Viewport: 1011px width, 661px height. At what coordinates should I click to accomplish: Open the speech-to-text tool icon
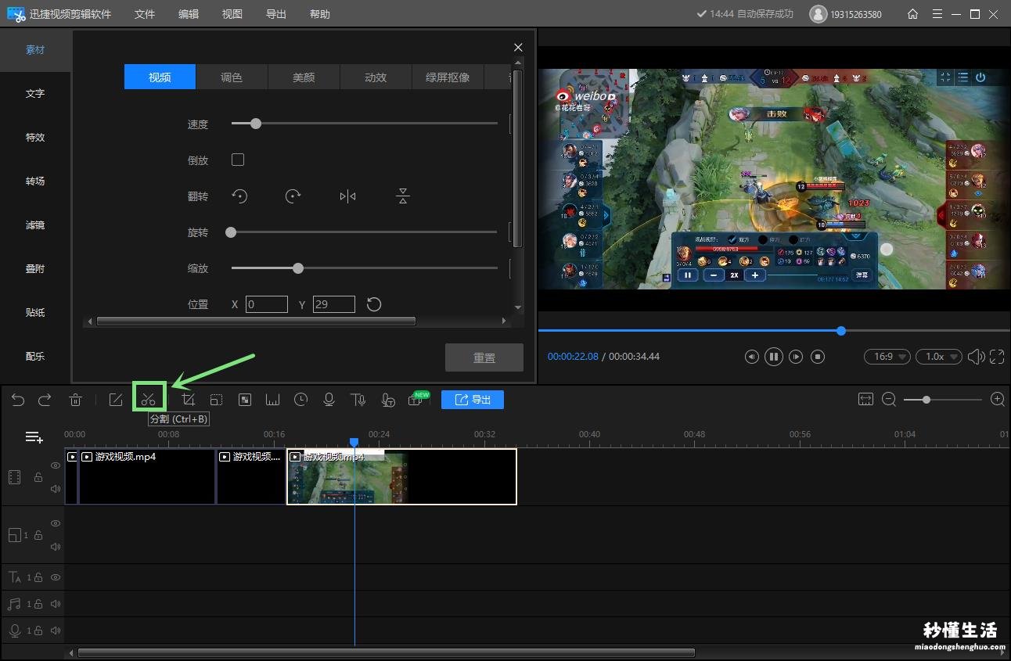[387, 401]
